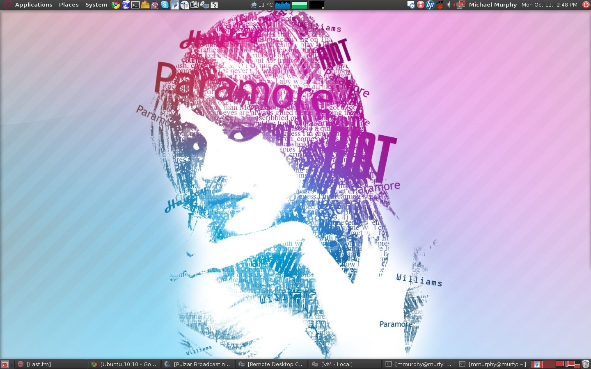Open the Michael Murphy user menu

[x=493, y=5]
